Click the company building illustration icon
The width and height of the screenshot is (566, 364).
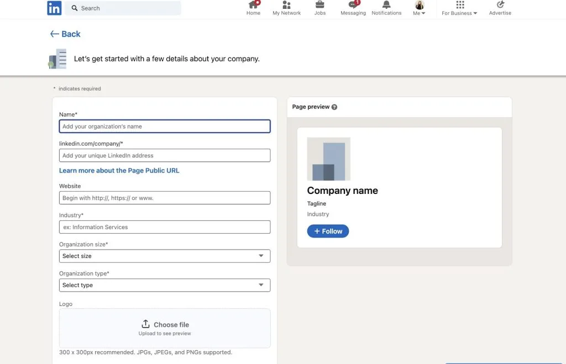(x=57, y=59)
